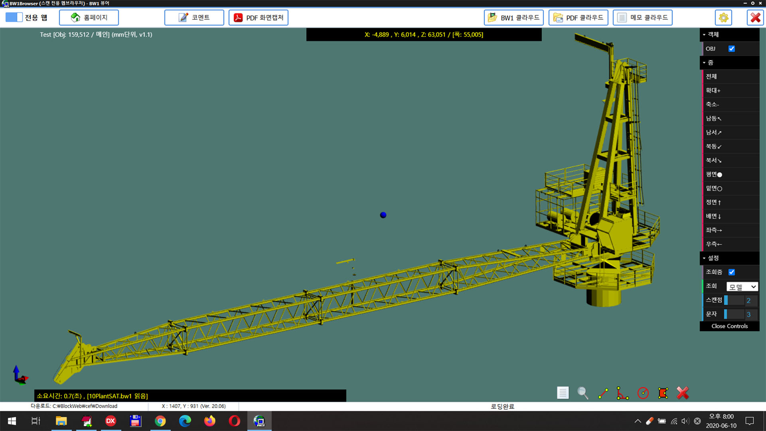
Task: Click the PDF 화면캡처 button
Action: point(259,18)
